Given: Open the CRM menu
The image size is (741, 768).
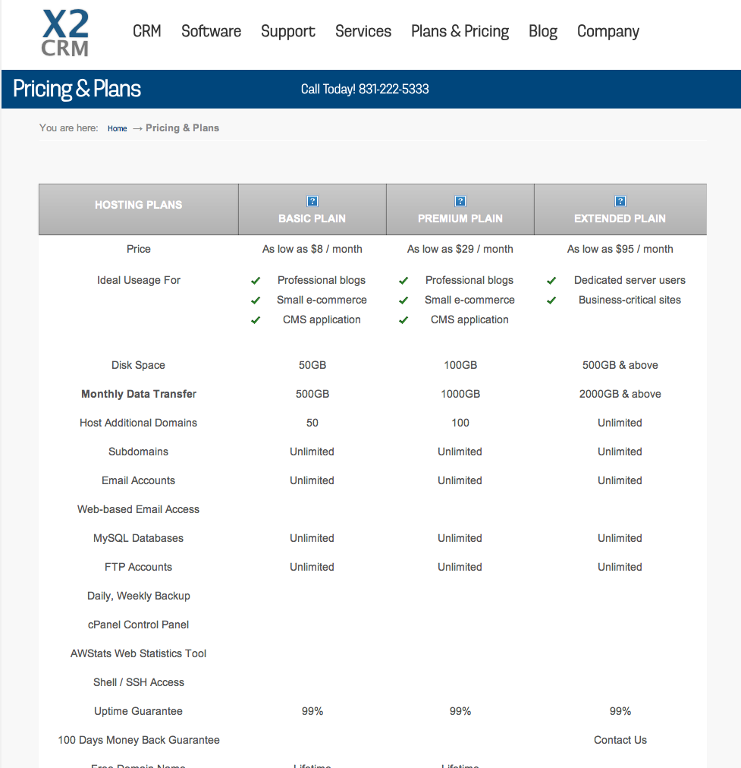Looking at the screenshot, I should click(x=146, y=31).
